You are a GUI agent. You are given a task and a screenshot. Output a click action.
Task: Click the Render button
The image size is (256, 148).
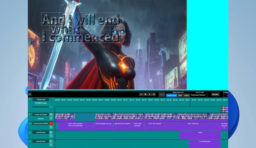pyautogui.click(x=215, y=94)
